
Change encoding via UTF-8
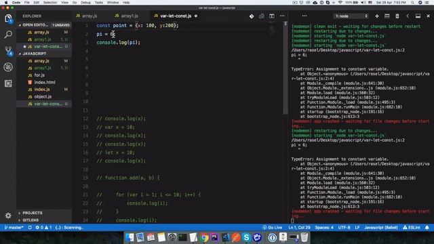click(344, 228)
